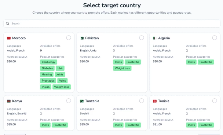Select the Pakistan radio button
223x135 pixels.
tap(141, 38)
